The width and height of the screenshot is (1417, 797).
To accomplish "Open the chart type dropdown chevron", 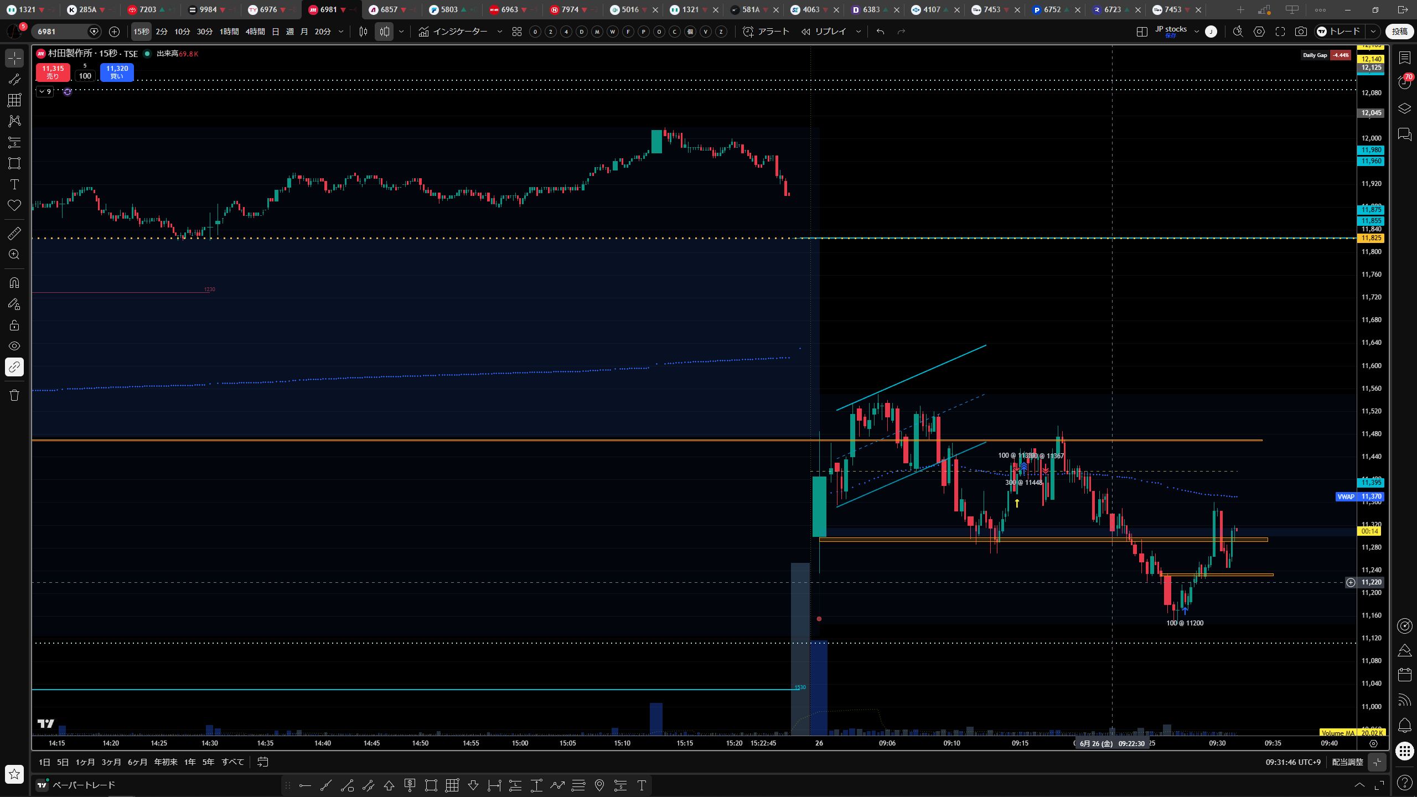I will click(401, 32).
